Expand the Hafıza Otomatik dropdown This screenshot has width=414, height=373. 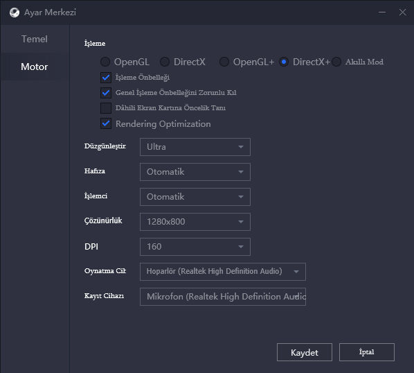[x=195, y=172]
